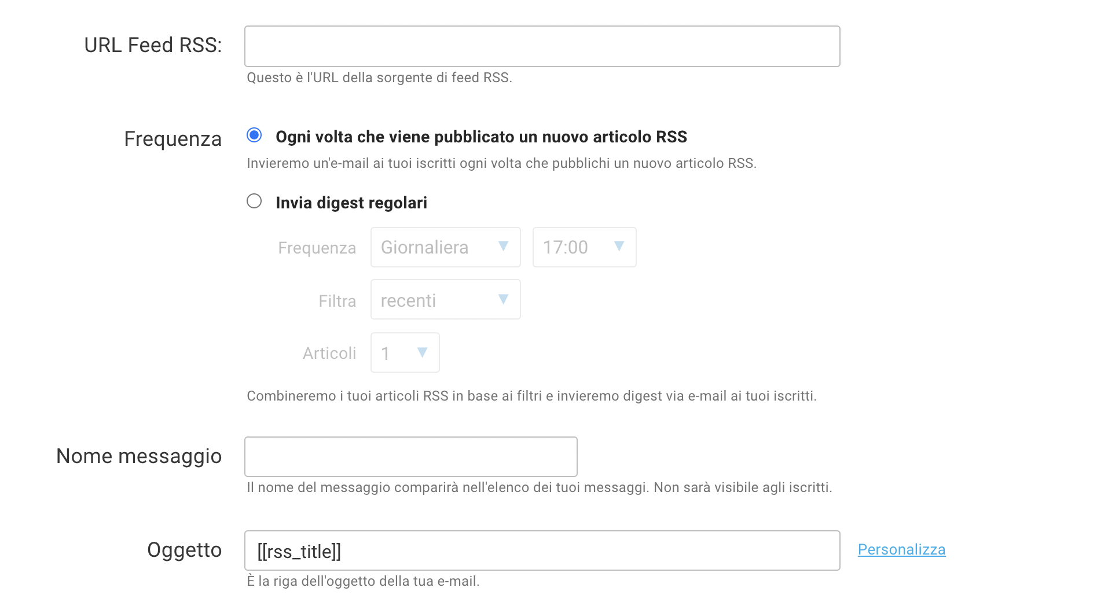Open the 17:00 time dropdown
1108x602 pixels.
point(584,247)
